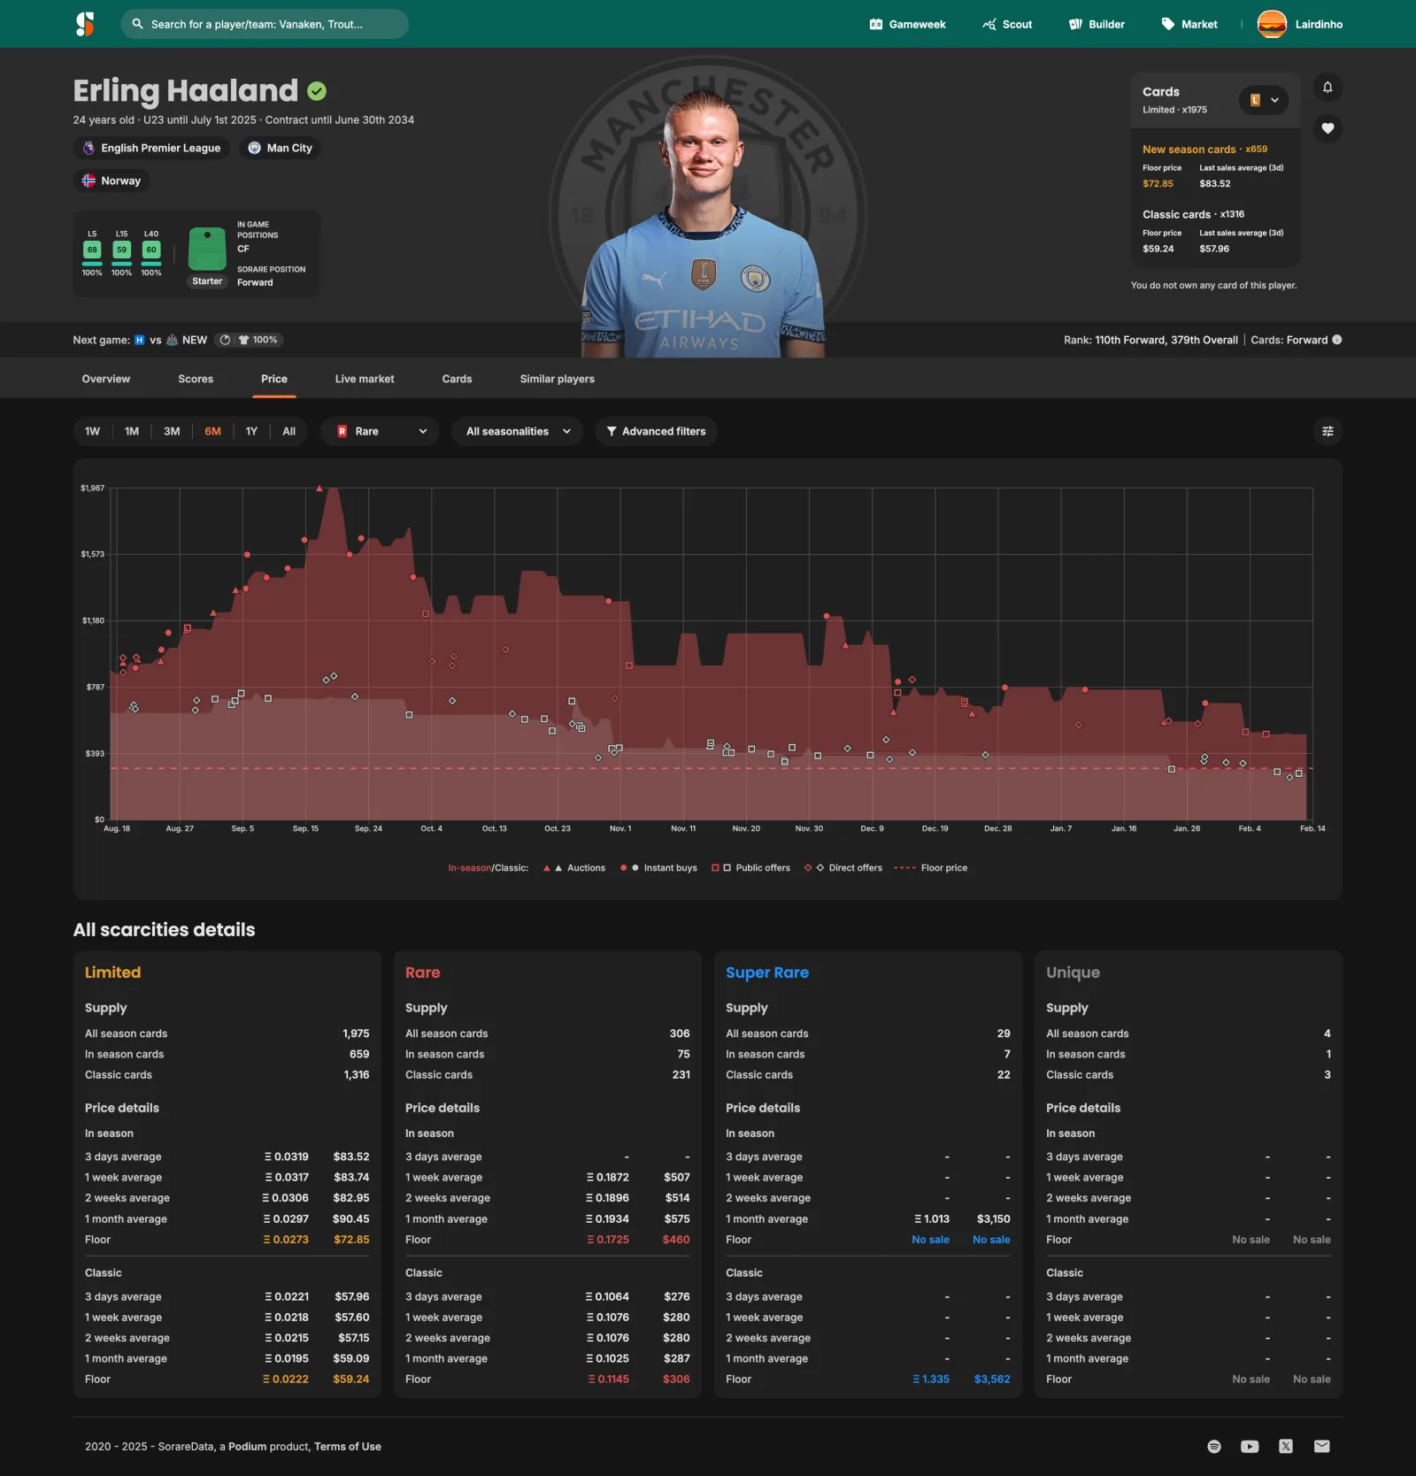Screen dimensions: 1416x1476
Task: Click the Next game 100% playing odds badge
Action: tap(249, 340)
